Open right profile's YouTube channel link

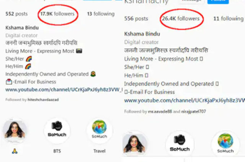point(185,100)
